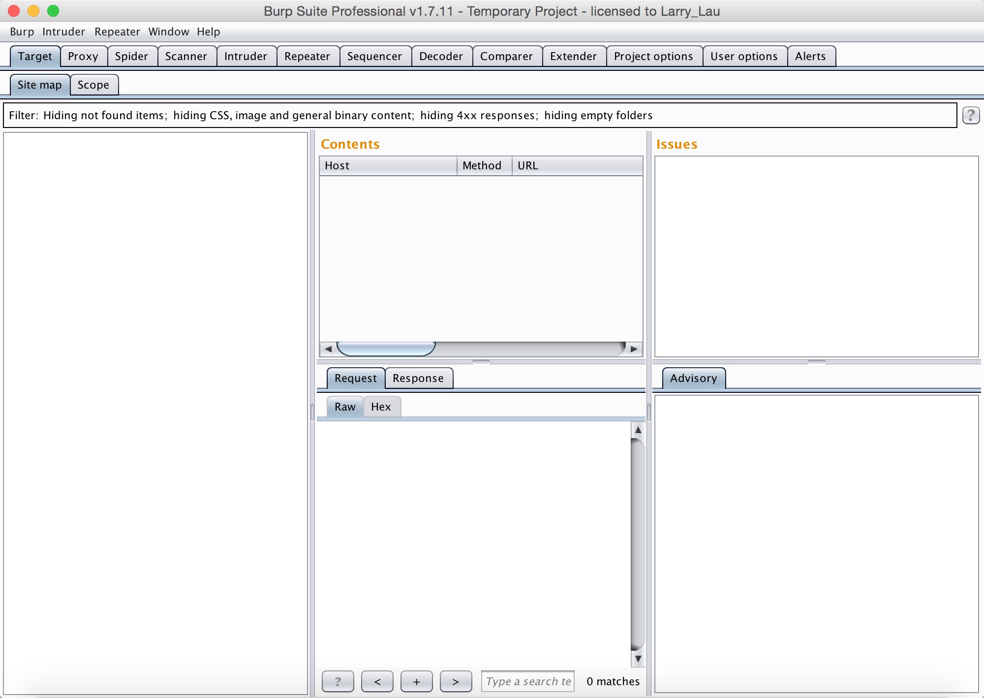Click up arrow of request vertical scrollbar

coord(638,430)
